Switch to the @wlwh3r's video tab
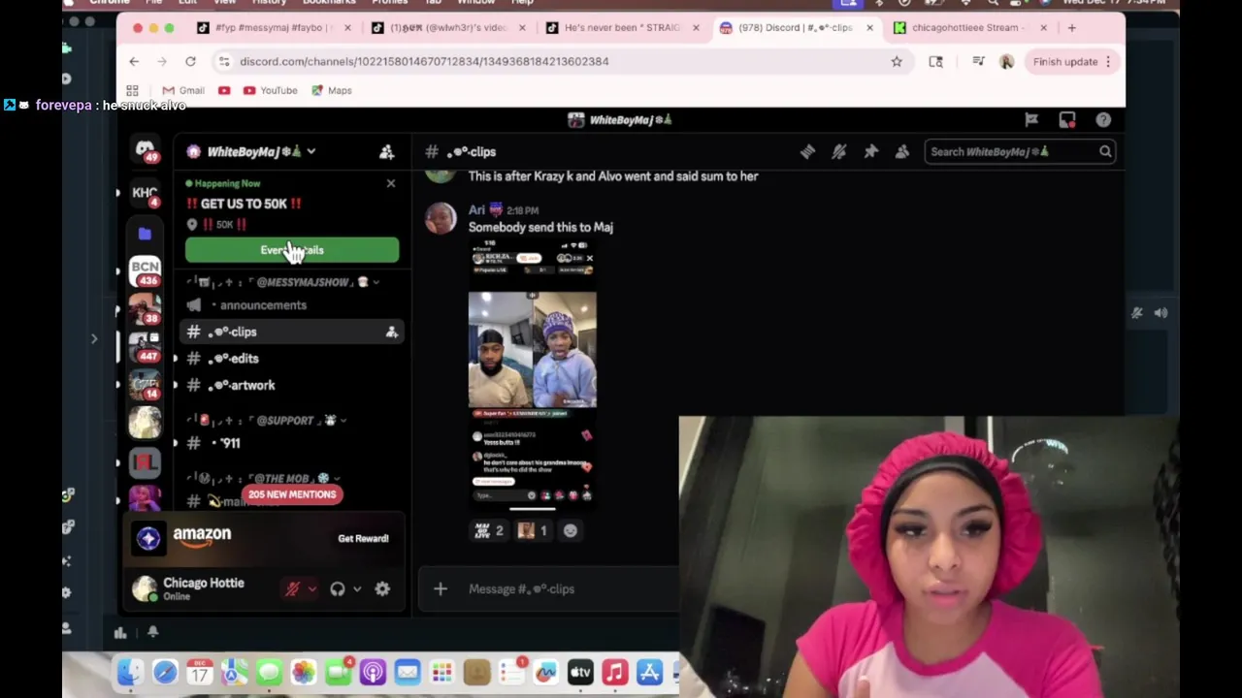The width and height of the screenshot is (1242, 698). coord(448,27)
